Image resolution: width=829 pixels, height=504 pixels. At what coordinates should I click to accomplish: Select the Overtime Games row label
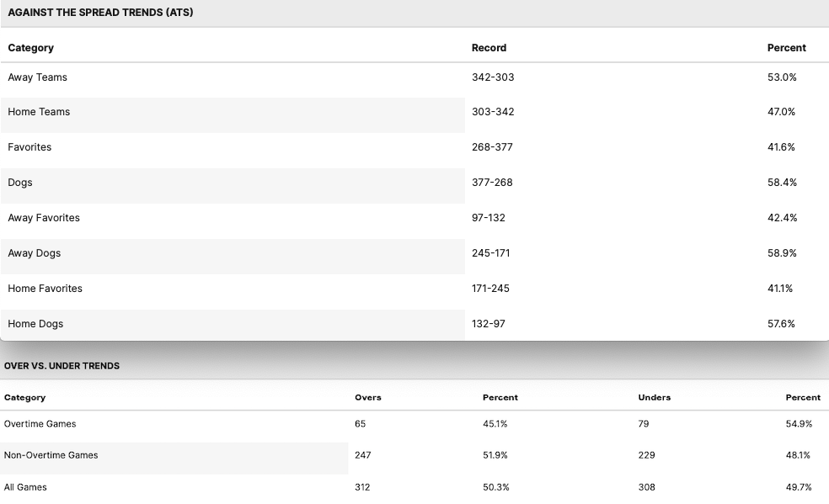[x=40, y=424]
